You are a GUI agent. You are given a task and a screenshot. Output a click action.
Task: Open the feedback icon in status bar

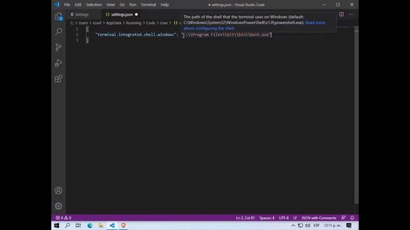click(x=343, y=218)
